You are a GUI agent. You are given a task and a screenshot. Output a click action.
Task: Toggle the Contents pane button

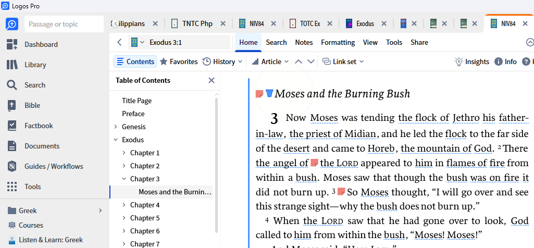(x=135, y=61)
